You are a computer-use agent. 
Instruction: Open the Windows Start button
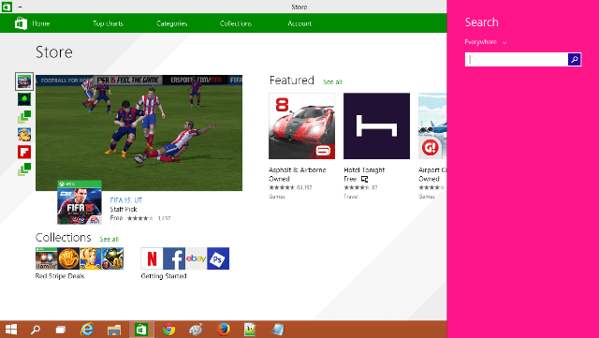pos(10,330)
